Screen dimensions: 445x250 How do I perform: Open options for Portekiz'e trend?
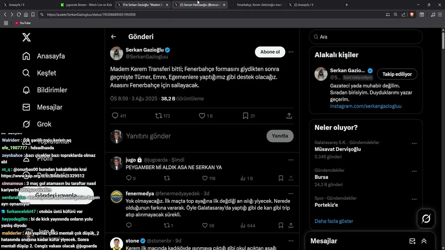coord(414,199)
